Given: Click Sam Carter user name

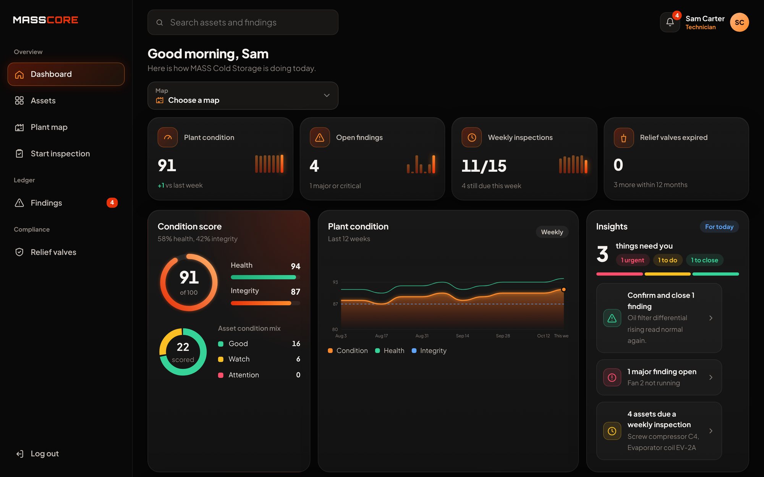Looking at the screenshot, I should tap(705, 19).
